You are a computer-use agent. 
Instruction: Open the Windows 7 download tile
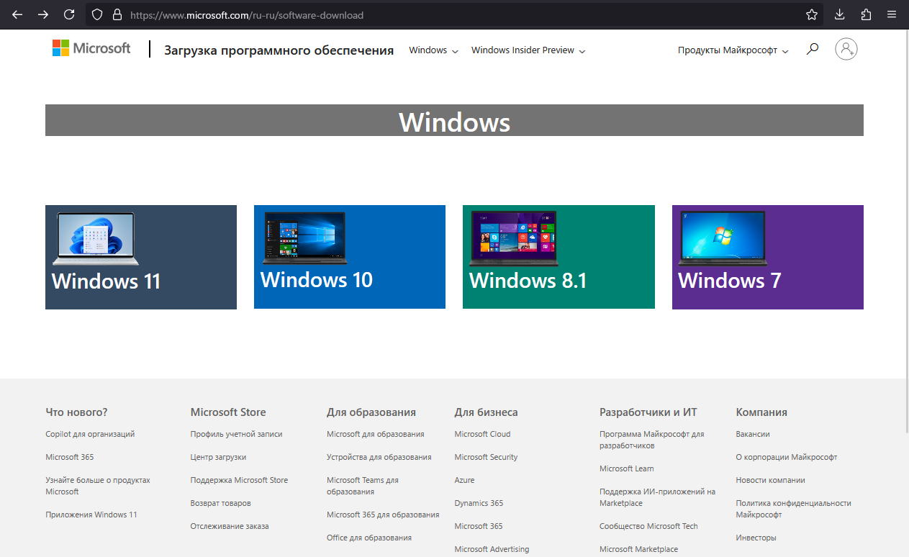768,257
